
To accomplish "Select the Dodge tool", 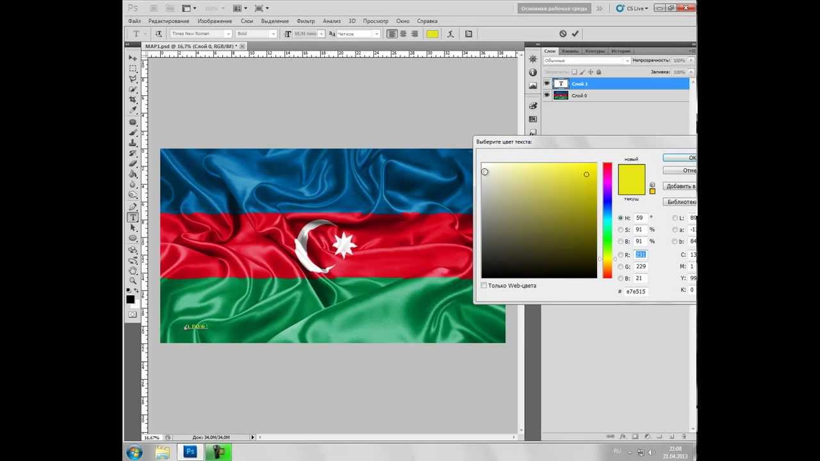I will 133,195.
